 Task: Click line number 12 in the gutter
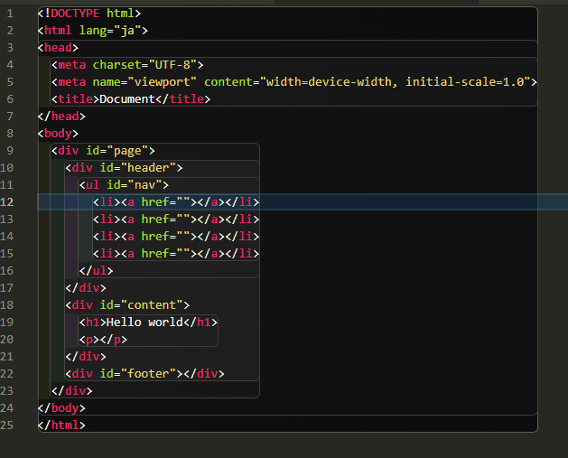tap(8, 201)
